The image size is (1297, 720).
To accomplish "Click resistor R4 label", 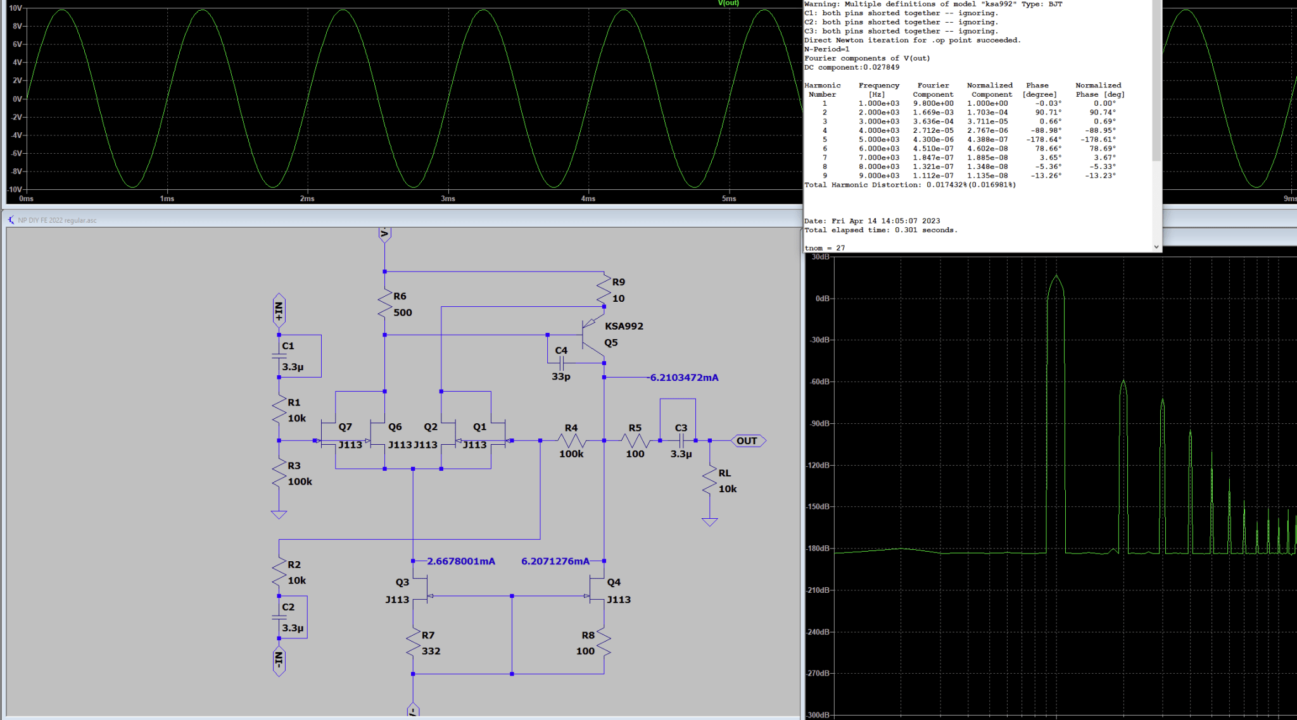I will 571,428.
